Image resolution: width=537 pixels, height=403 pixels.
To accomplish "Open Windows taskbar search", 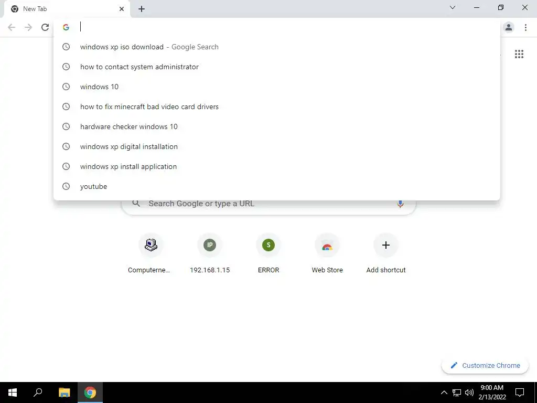I will [x=38, y=393].
